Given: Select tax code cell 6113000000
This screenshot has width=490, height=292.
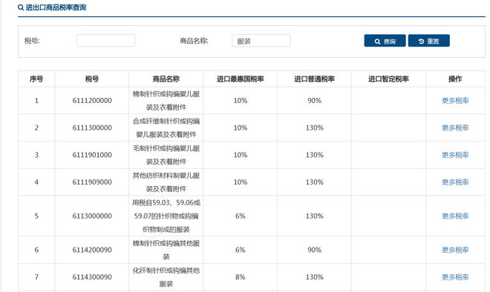Looking at the screenshot, I should tap(92, 216).
